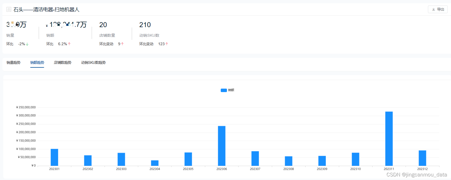Click the tallest bar for 202311
451x180 pixels.
(x=389, y=139)
